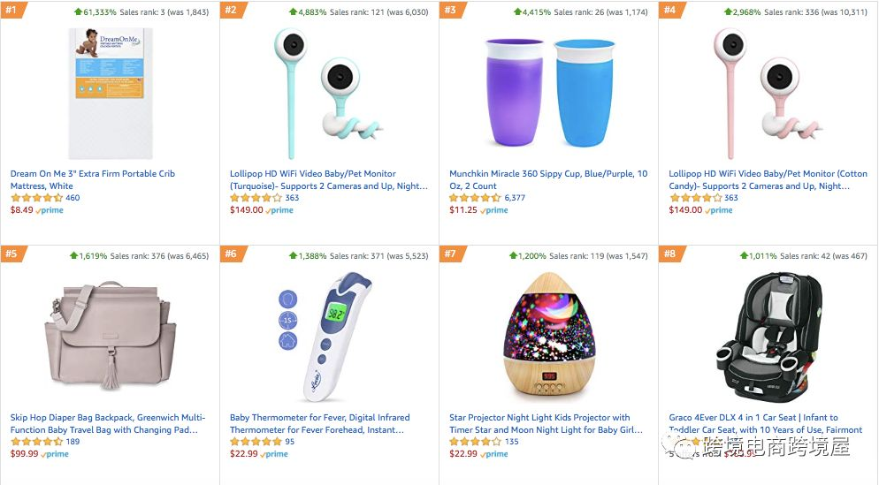Open the Baby Thermometer for Fever title link

coord(319,423)
